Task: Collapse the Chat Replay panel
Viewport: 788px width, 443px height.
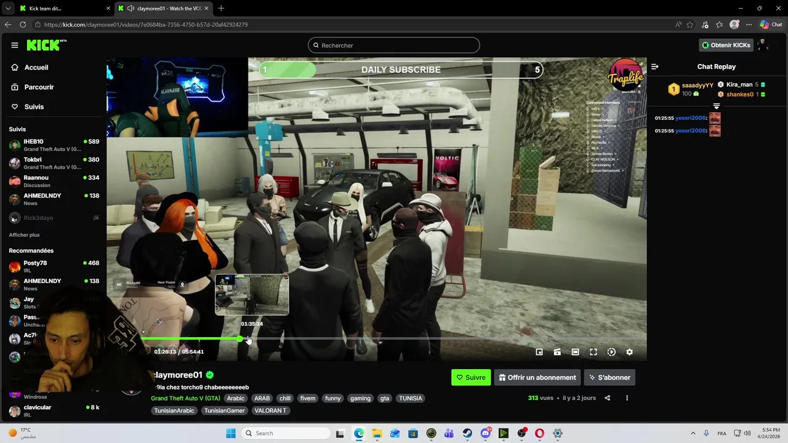Action: pyautogui.click(x=655, y=66)
